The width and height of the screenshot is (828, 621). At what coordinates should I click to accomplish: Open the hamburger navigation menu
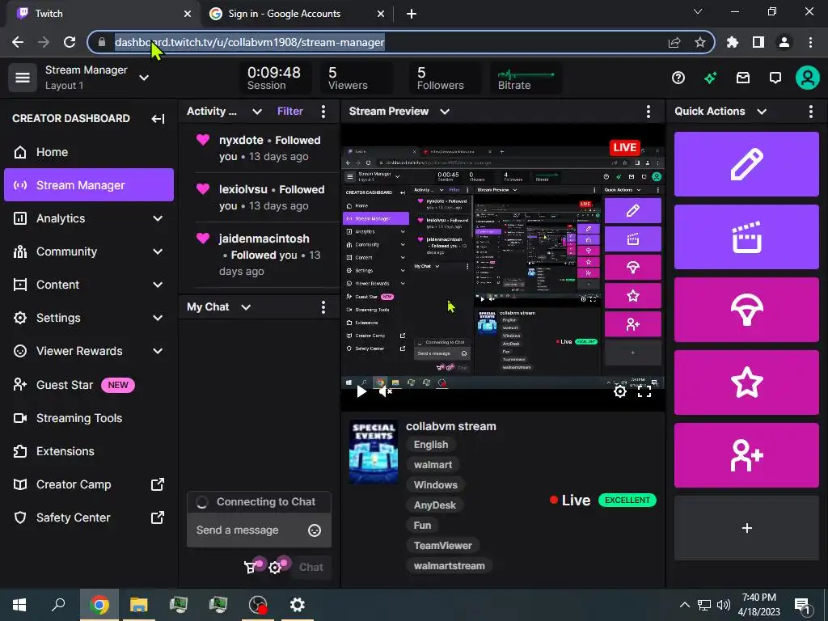coord(22,78)
